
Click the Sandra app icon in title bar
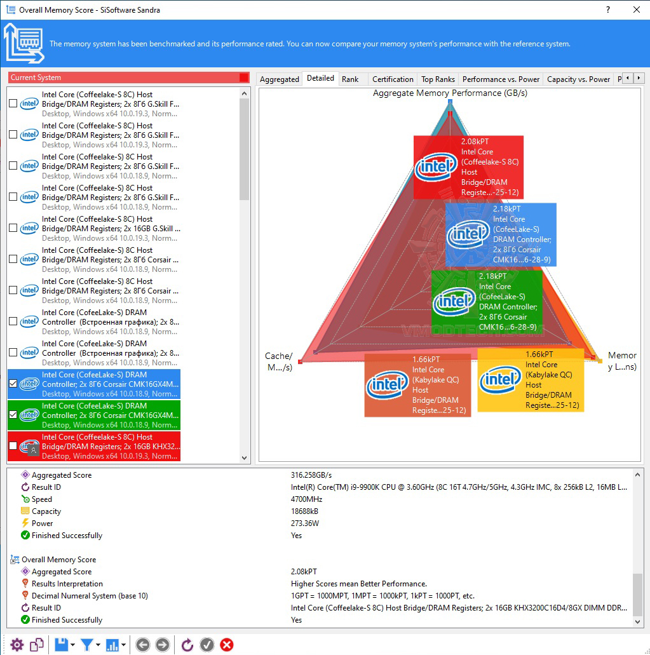(x=11, y=10)
